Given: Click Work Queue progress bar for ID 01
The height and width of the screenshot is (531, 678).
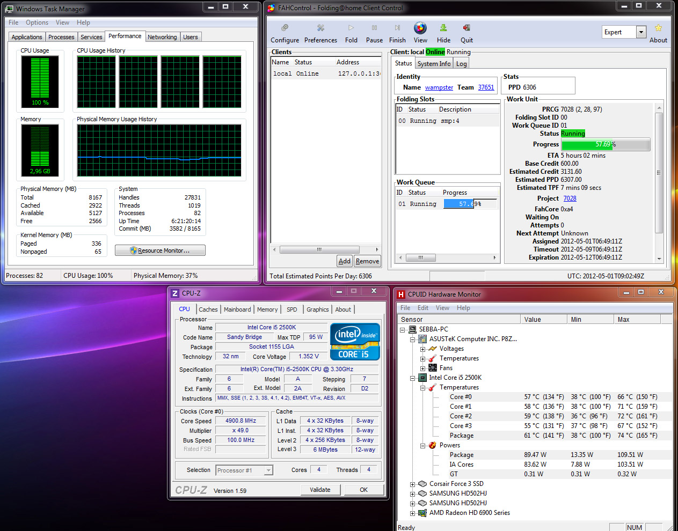Looking at the screenshot, I should tap(470, 204).
